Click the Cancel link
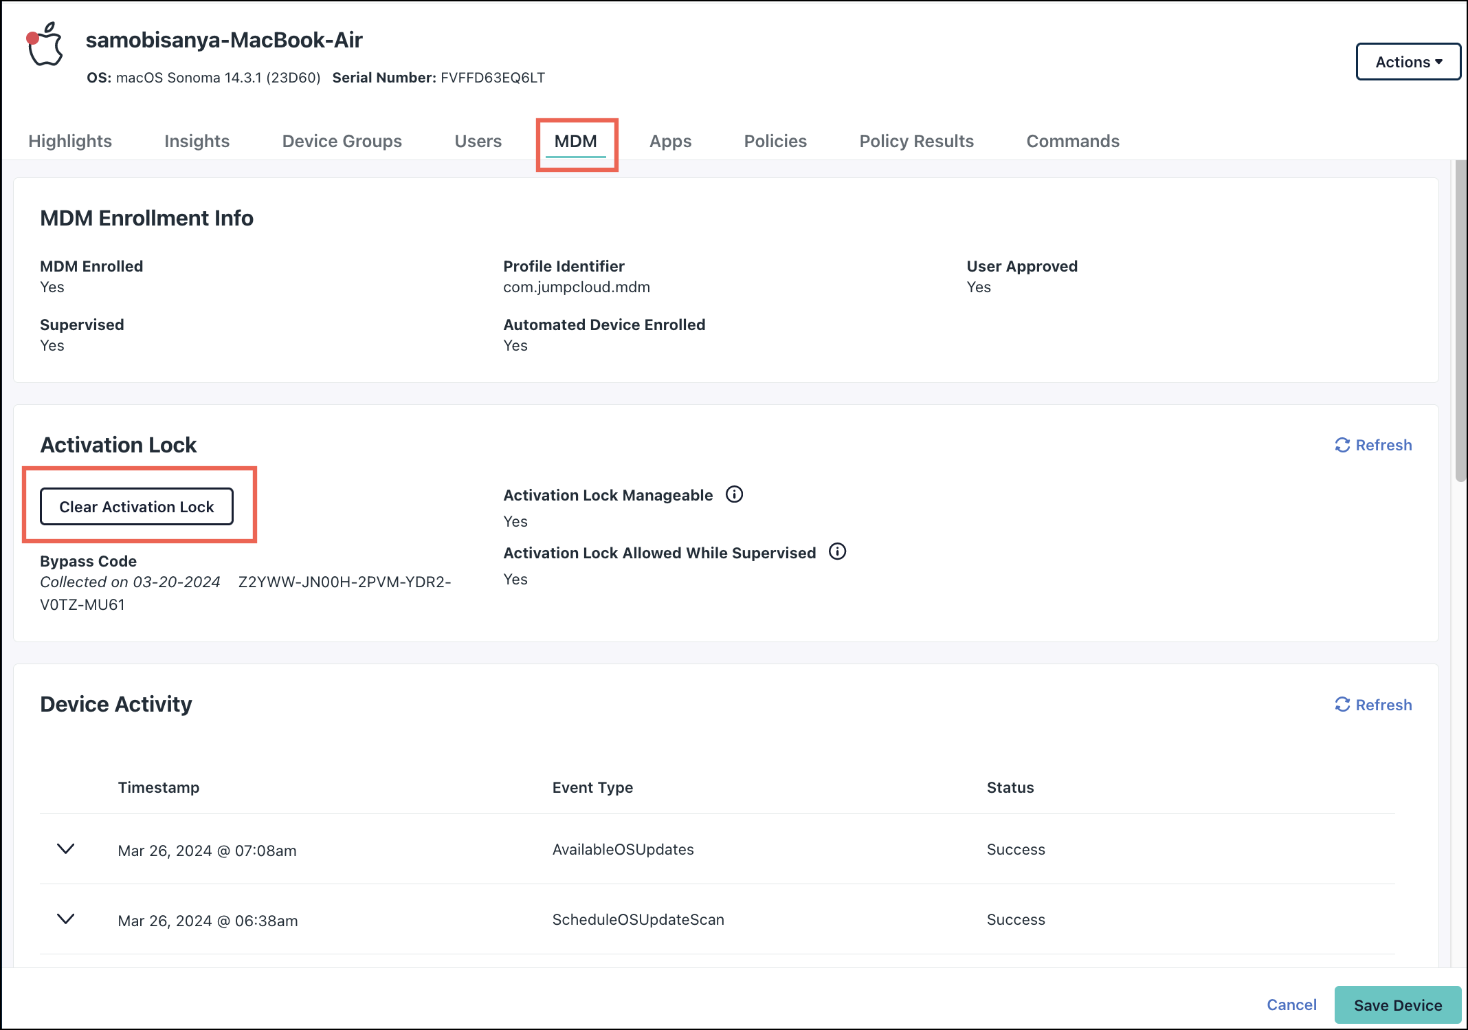 click(x=1291, y=1005)
